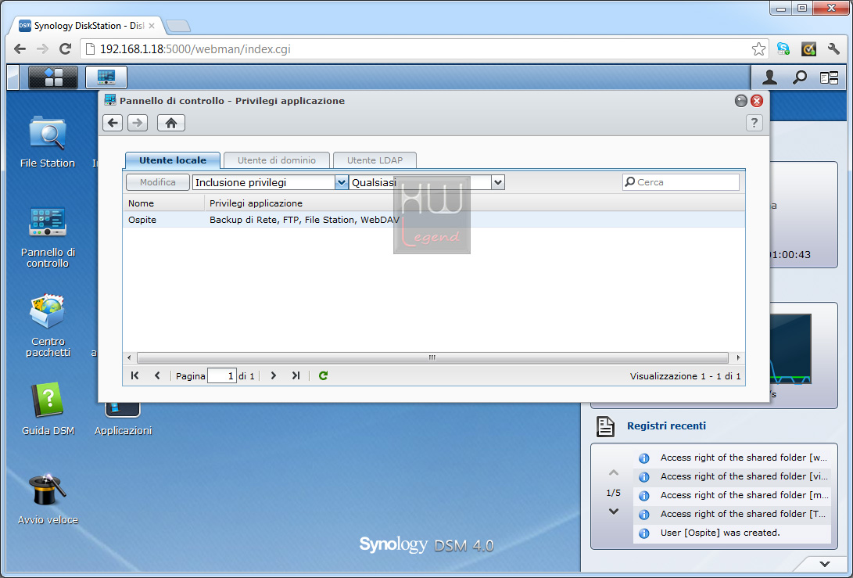The height and width of the screenshot is (578, 853).
Task: Click the browser back arrow
Action: click(x=20, y=49)
